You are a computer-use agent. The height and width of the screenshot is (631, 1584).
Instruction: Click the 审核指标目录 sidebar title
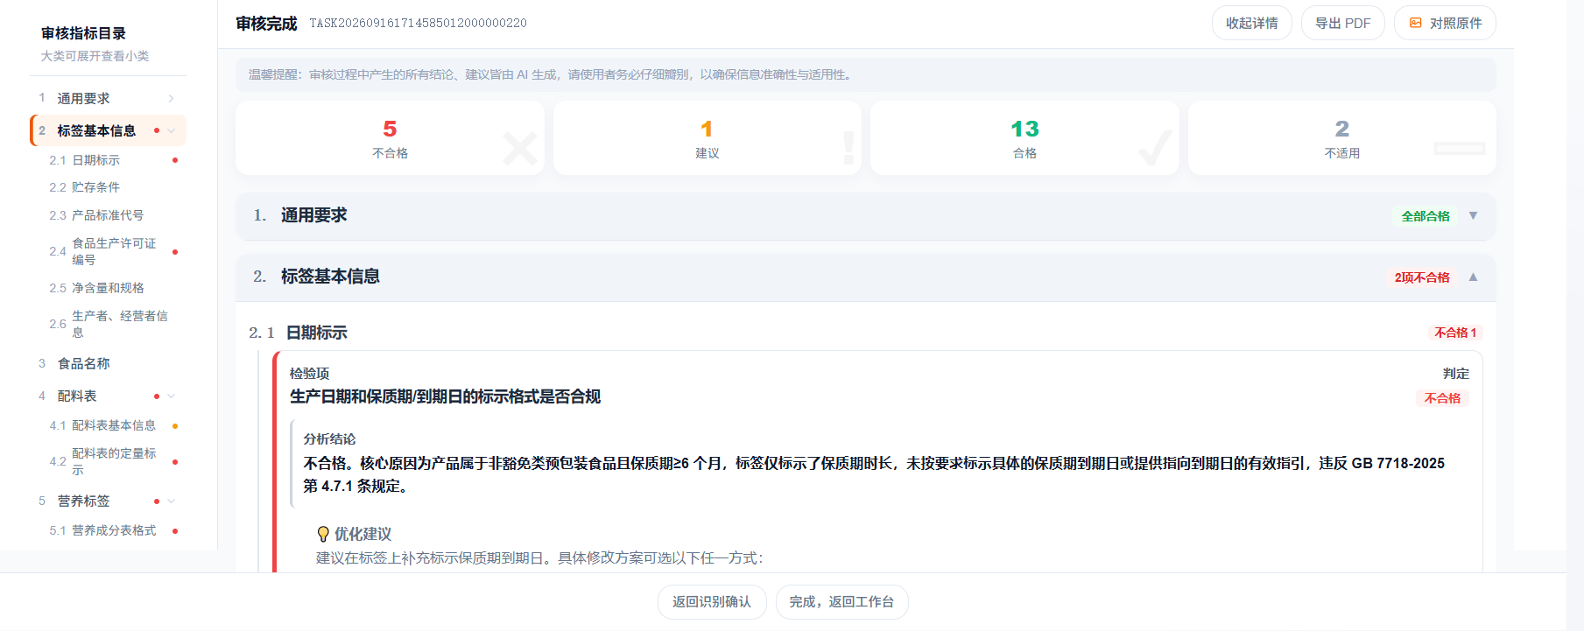coord(83,33)
